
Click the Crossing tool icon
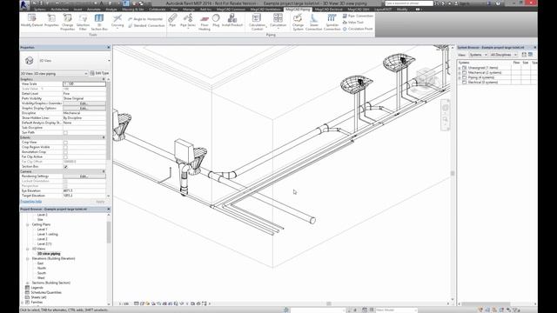(117, 21)
